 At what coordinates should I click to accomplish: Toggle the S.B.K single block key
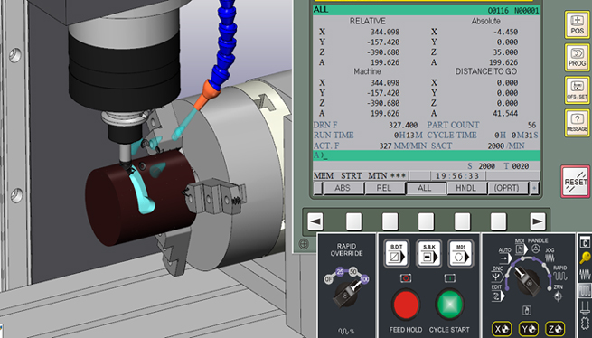(429, 254)
